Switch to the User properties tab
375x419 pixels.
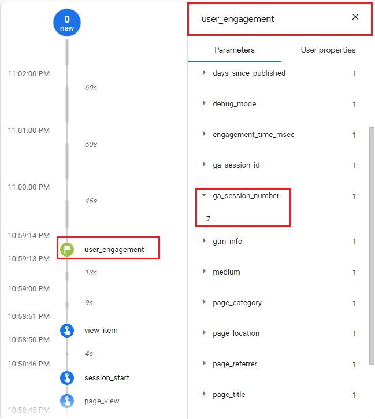tap(328, 50)
